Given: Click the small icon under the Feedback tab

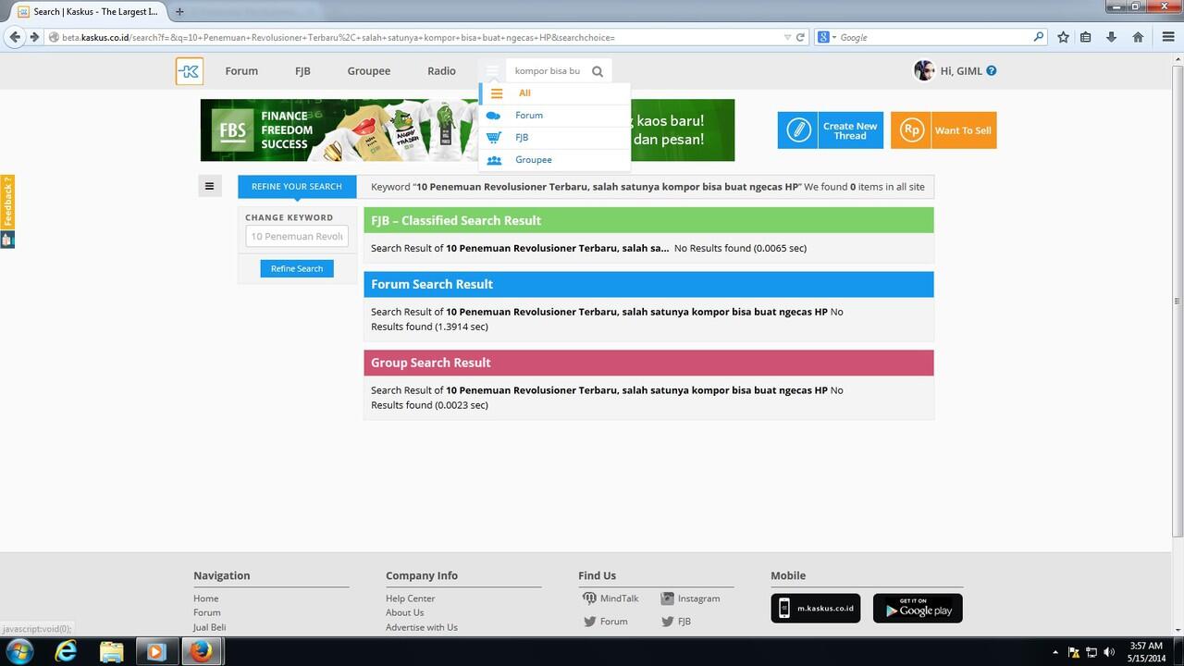Looking at the screenshot, I should point(7,240).
